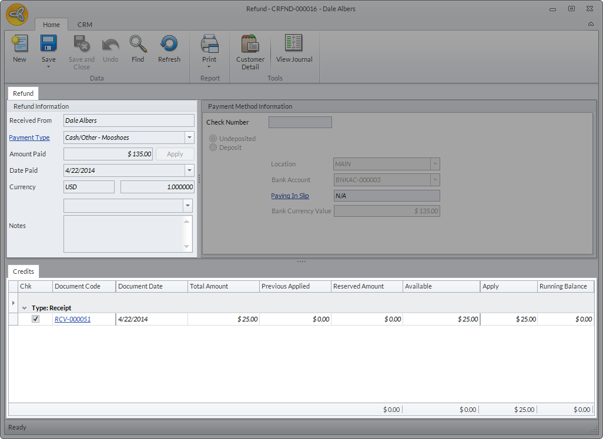Click the Notes scrollbar down arrow

click(187, 247)
